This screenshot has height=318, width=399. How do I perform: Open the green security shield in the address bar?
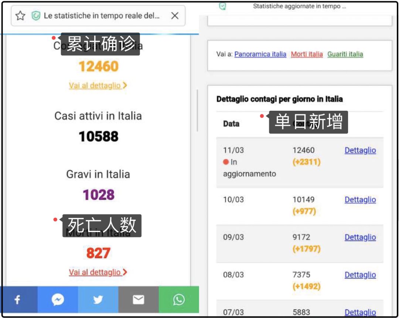coord(36,15)
